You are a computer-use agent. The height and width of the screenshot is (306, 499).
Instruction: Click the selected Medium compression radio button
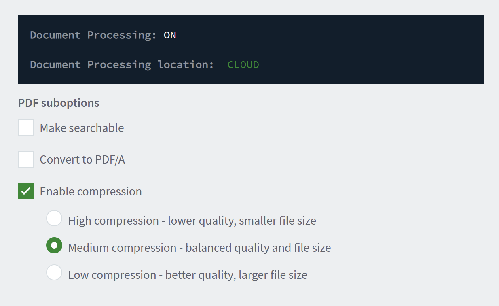54,245
